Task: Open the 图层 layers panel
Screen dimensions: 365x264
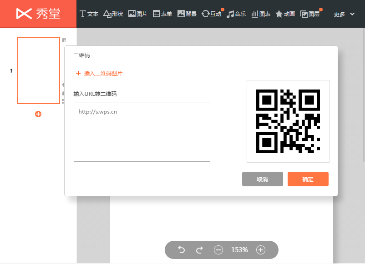Action: 310,14
